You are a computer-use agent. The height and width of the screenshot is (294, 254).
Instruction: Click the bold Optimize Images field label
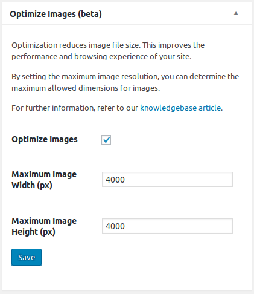45,139
